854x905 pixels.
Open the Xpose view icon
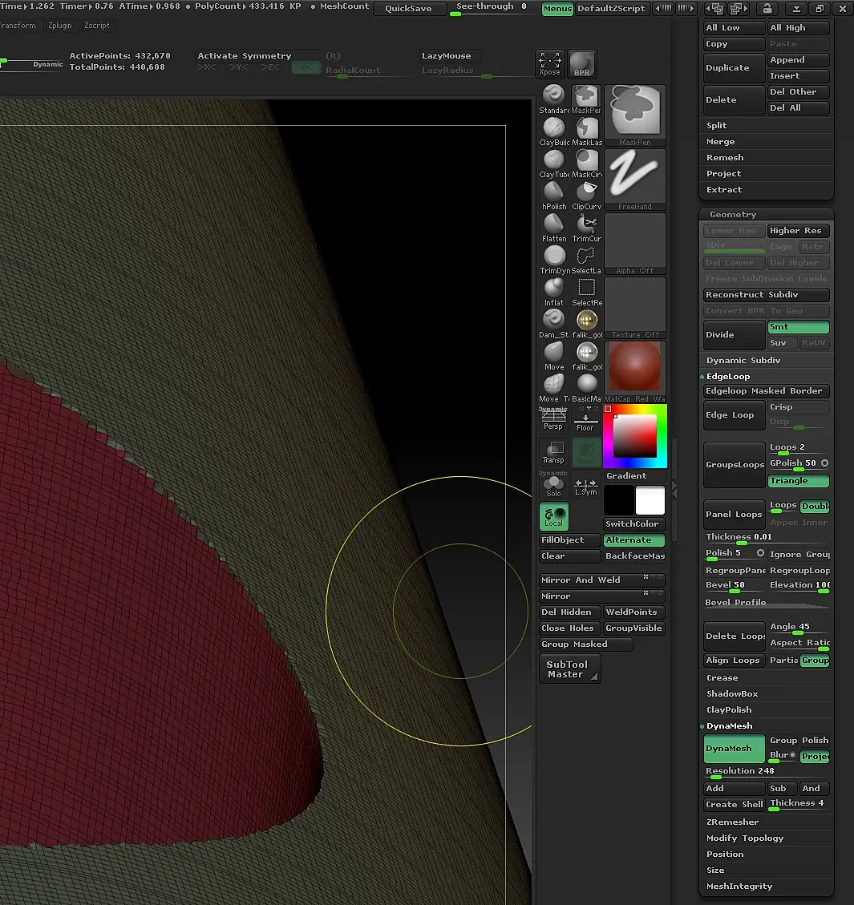pos(550,63)
